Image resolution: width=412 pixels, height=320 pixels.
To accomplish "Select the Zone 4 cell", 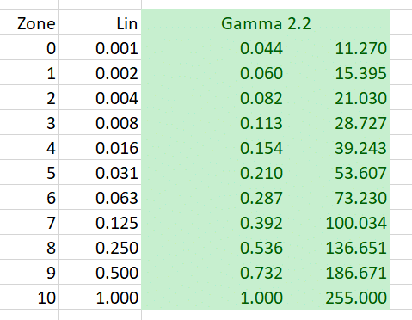I will [x=29, y=147].
